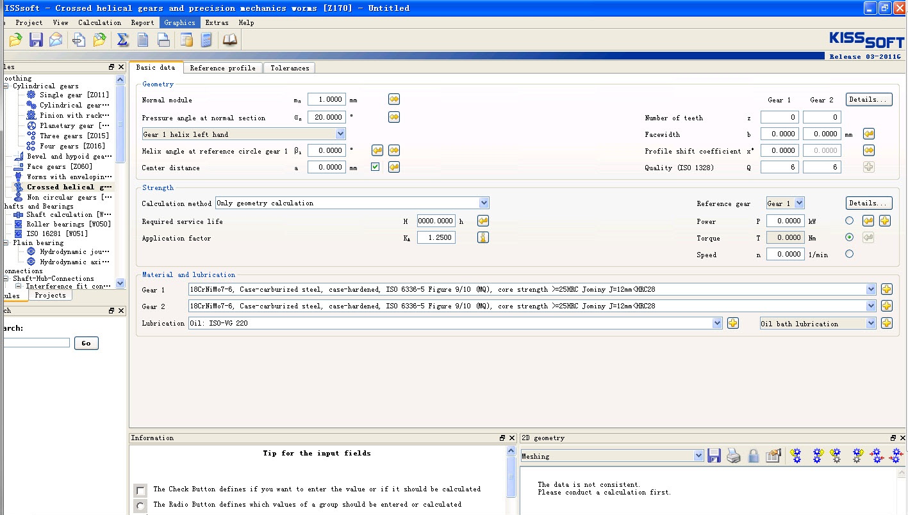
Task: Click plus button beside Oil: ISO-VG 220
Action: [x=733, y=323]
